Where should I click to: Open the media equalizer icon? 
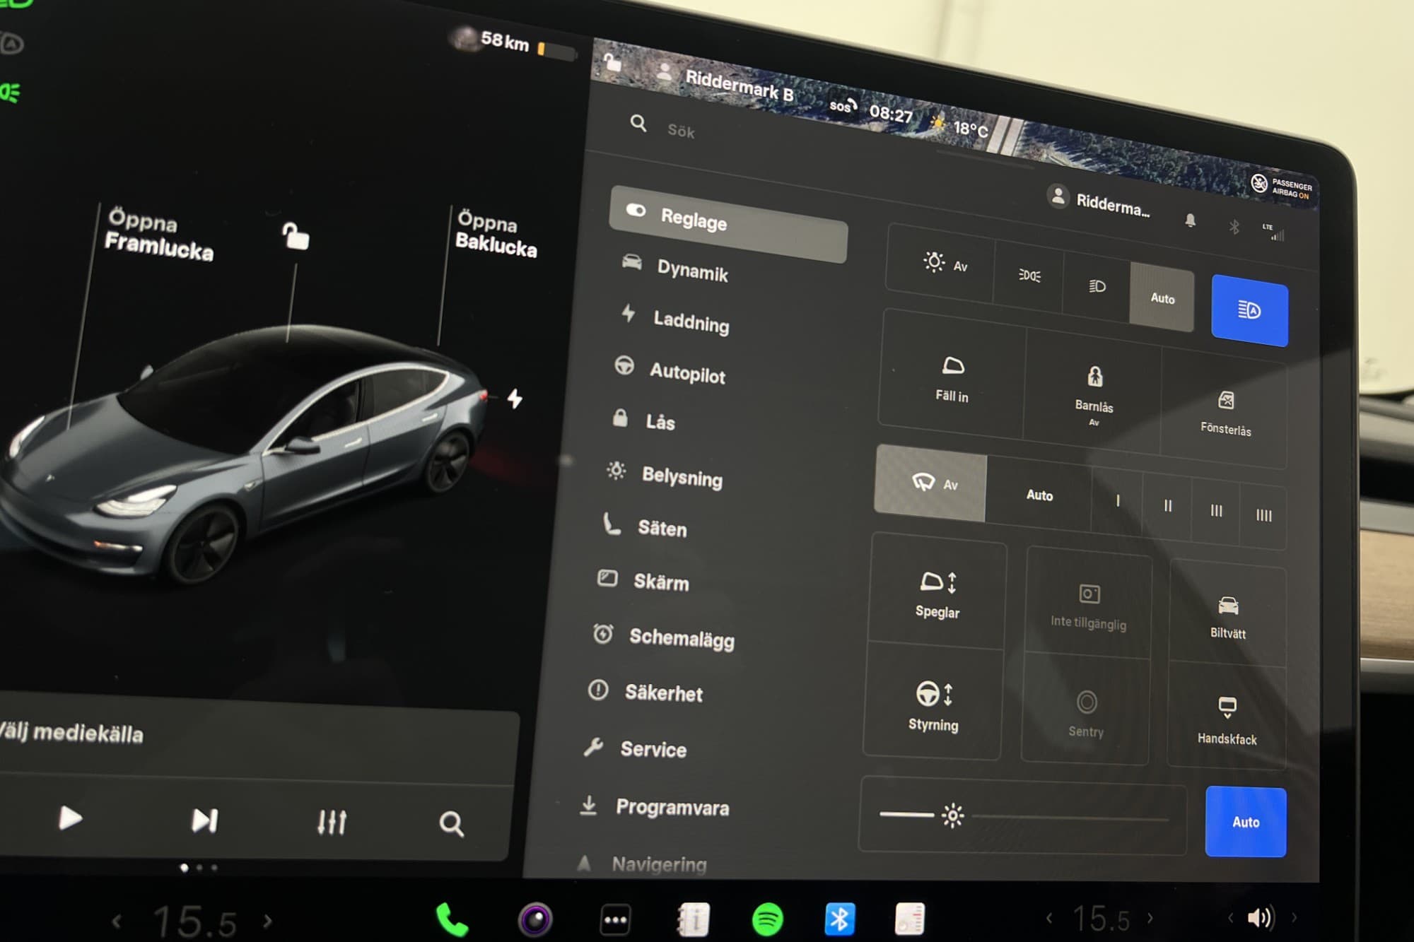[332, 822]
